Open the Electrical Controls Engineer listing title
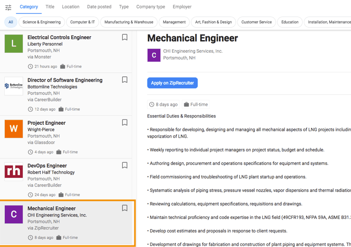Image resolution: width=351 pixels, height=247 pixels. pos(59,37)
